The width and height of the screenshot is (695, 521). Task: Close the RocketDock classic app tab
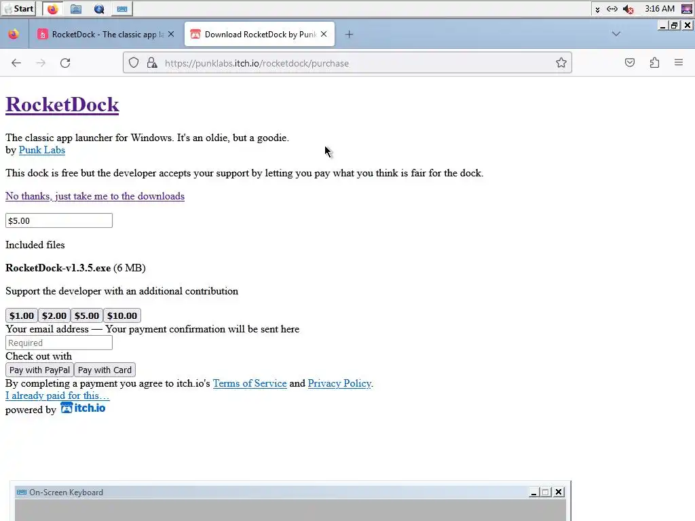click(x=171, y=34)
